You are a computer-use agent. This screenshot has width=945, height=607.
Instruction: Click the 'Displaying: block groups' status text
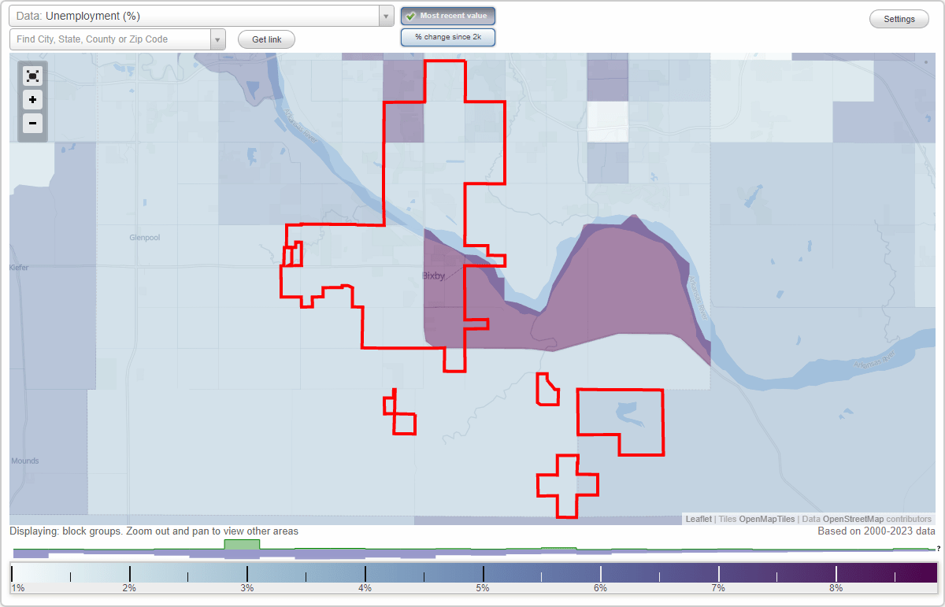click(x=154, y=531)
